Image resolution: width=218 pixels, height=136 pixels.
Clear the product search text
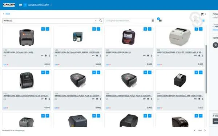coord(96,21)
